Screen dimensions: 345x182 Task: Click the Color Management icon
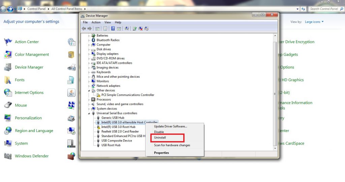pos(8,55)
